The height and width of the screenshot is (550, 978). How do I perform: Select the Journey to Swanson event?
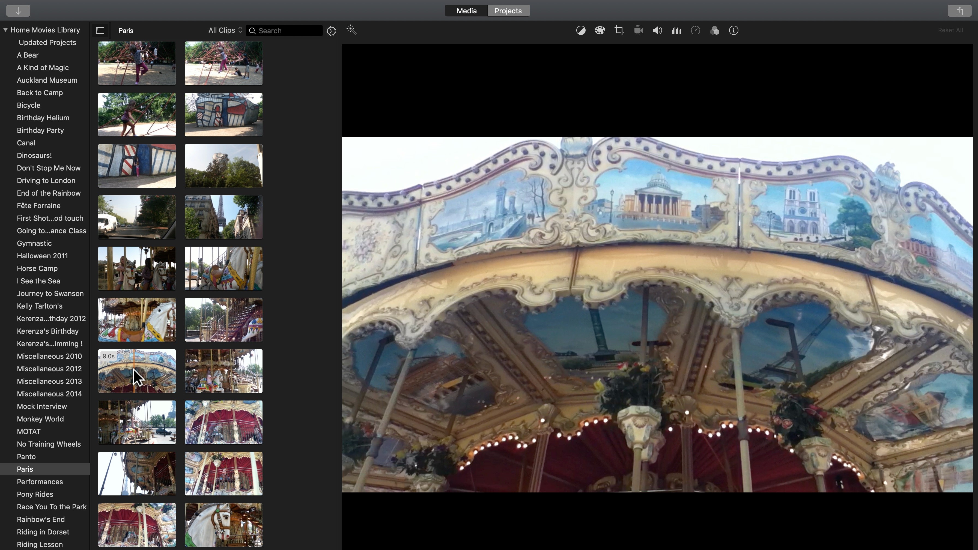50,293
